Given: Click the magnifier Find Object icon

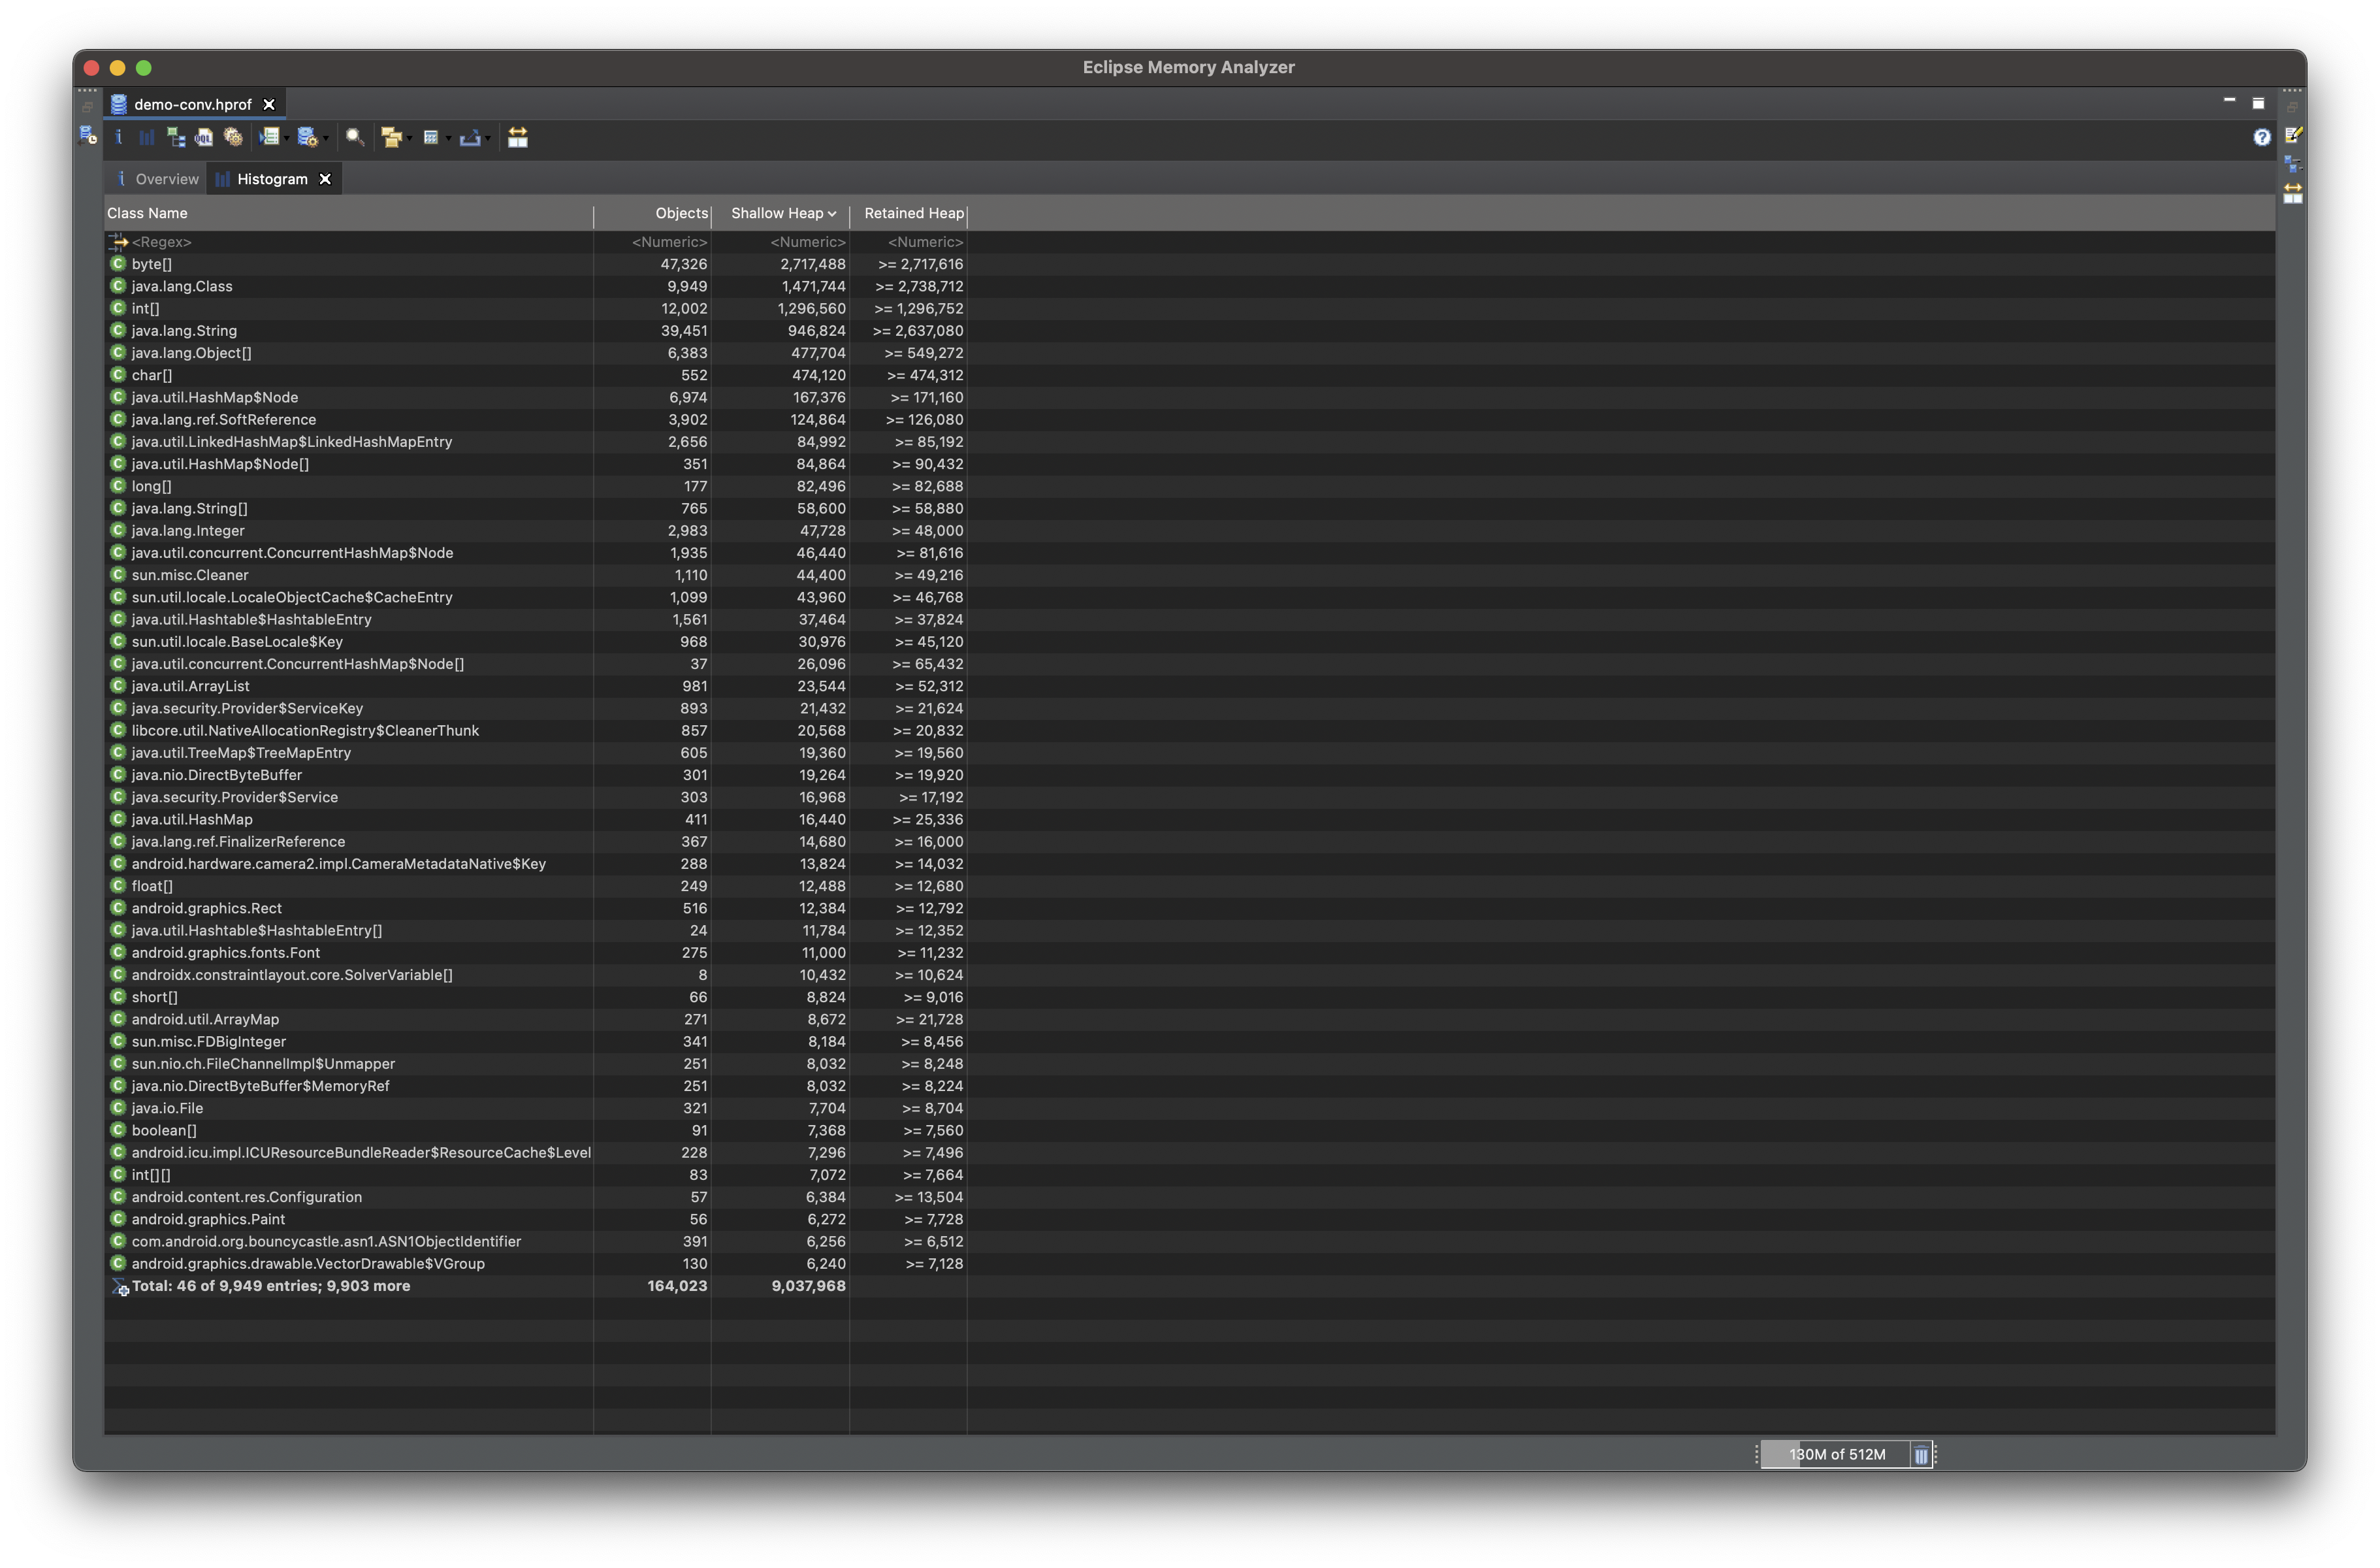Looking at the screenshot, I should coord(354,138).
